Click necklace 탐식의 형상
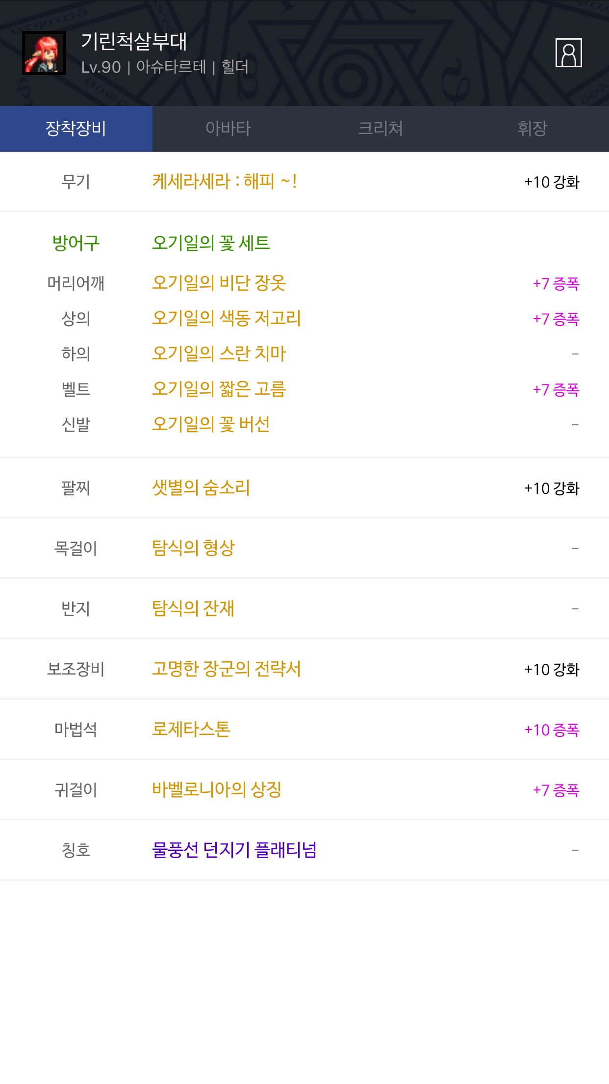Screen dimensions: 609x1084 193,548
